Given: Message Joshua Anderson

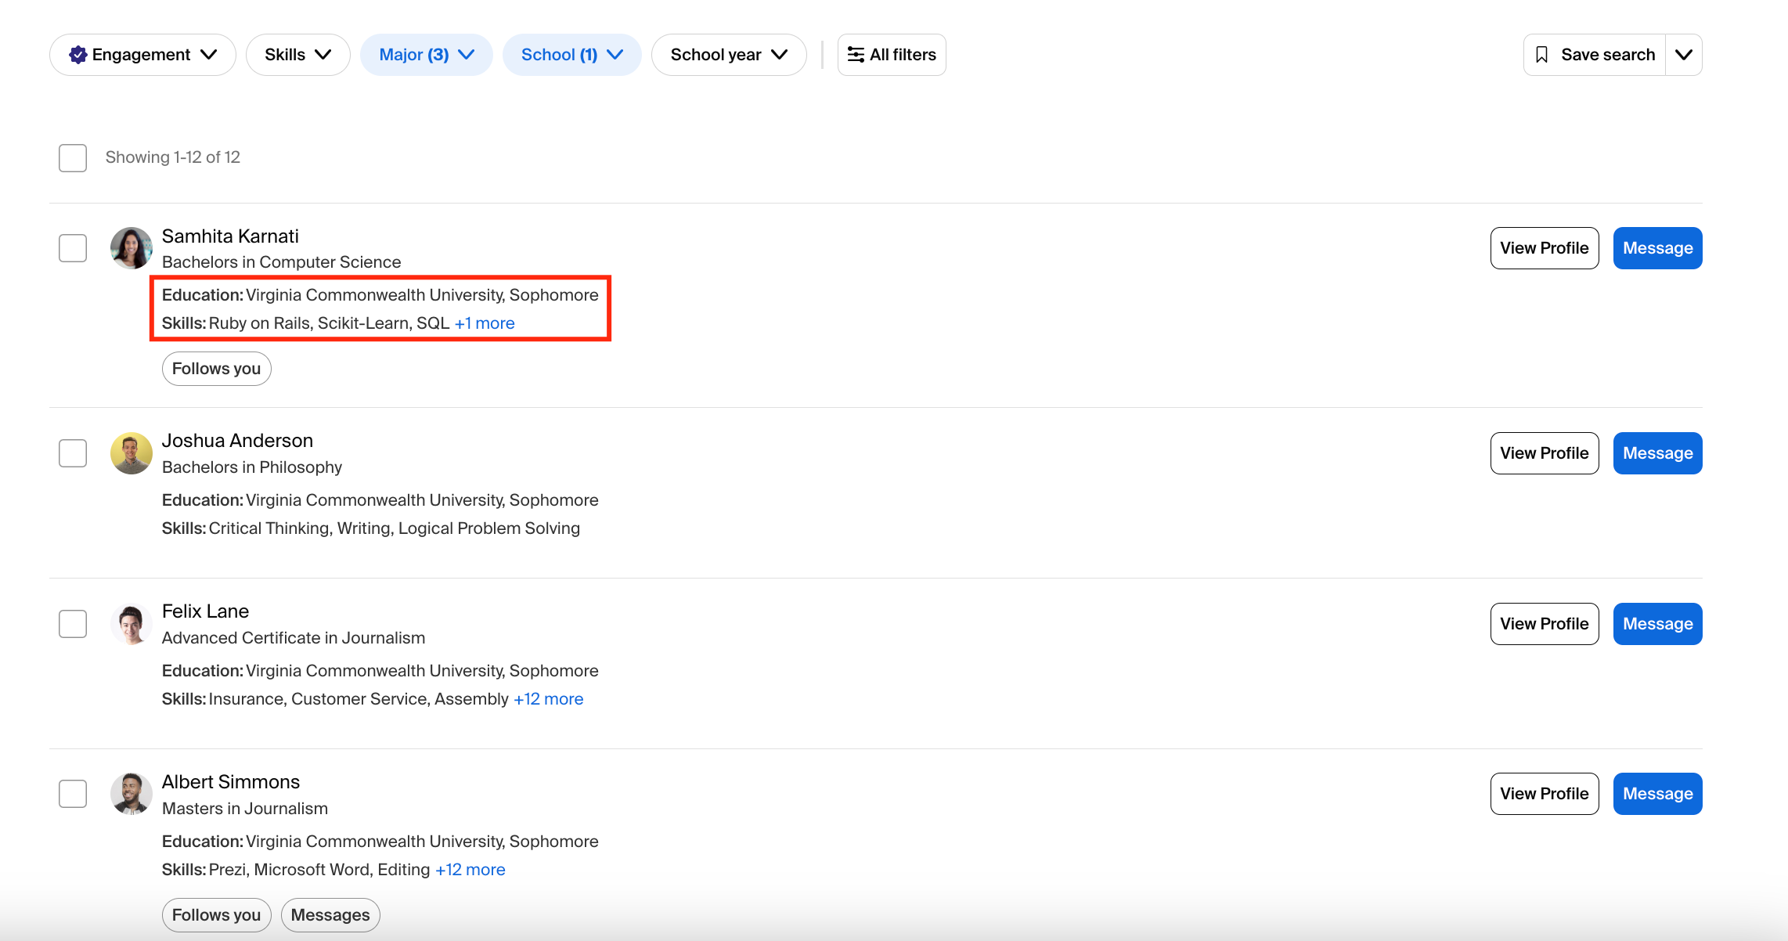Looking at the screenshot, I should 1656,452.
